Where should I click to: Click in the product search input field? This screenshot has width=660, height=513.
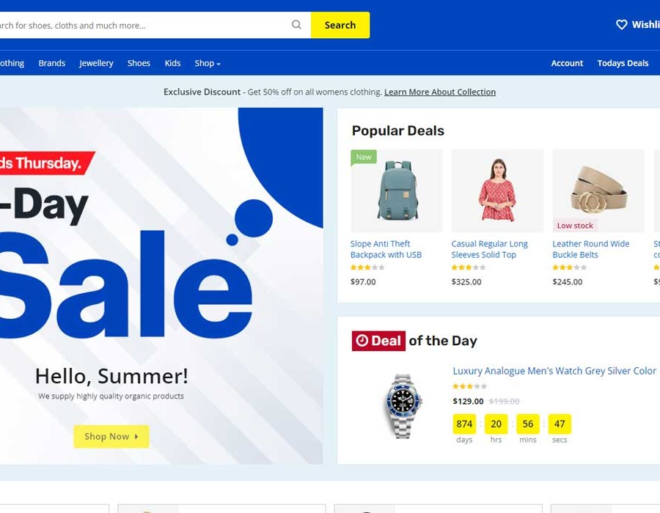pyautogui.click(x=143, y=25)
